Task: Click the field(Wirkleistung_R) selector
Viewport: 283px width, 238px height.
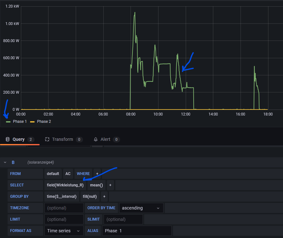Action: (x=65, y=185)
